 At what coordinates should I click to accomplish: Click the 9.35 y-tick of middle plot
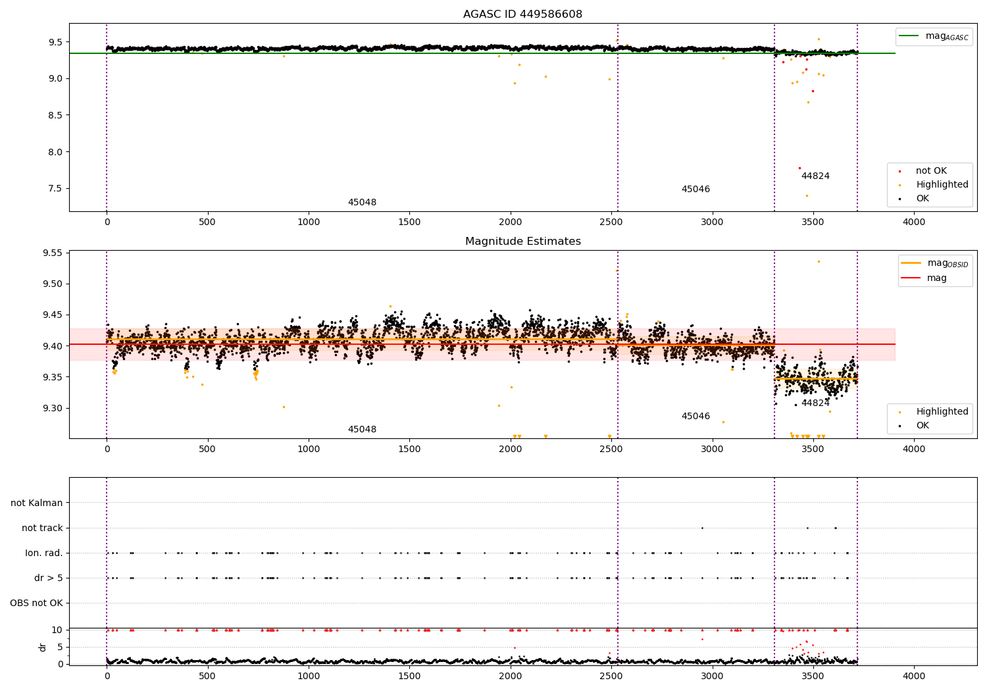52,377
